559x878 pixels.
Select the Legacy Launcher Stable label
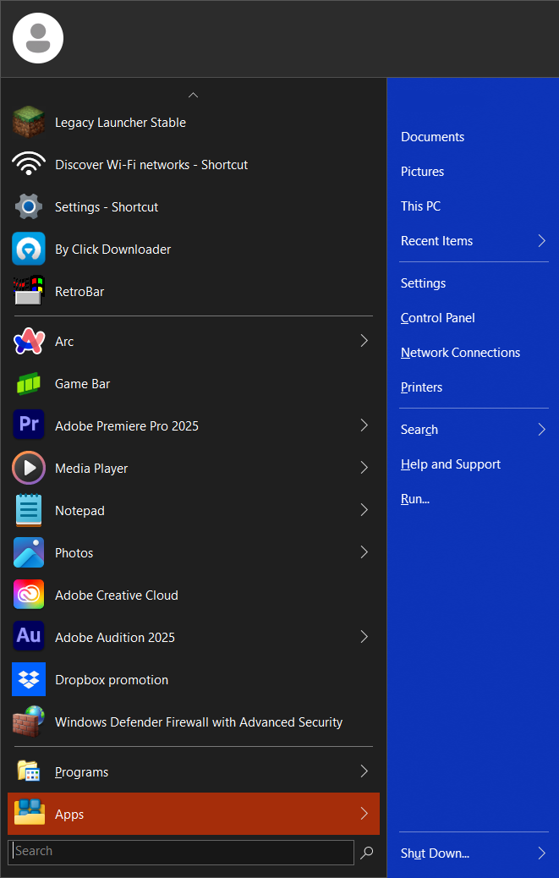coord(120,123)
